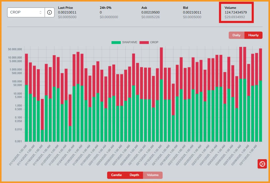Viewport: 270px width, 183px height.
Task: Click the Ask dollar value $0.0005226
Action: (150, 17)
